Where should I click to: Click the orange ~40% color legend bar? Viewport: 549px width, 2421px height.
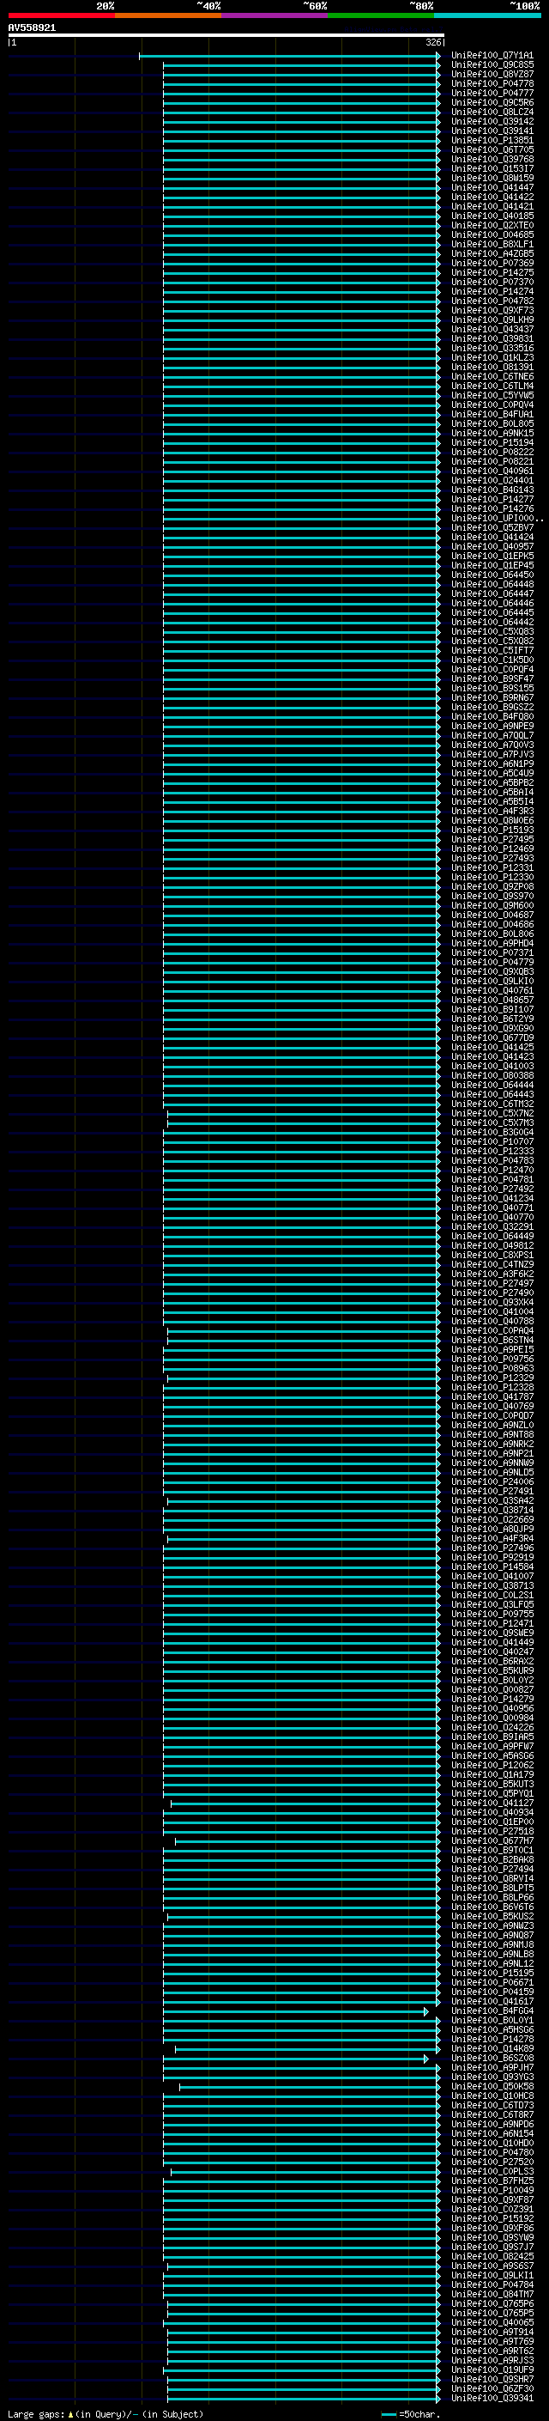[168, 15]
